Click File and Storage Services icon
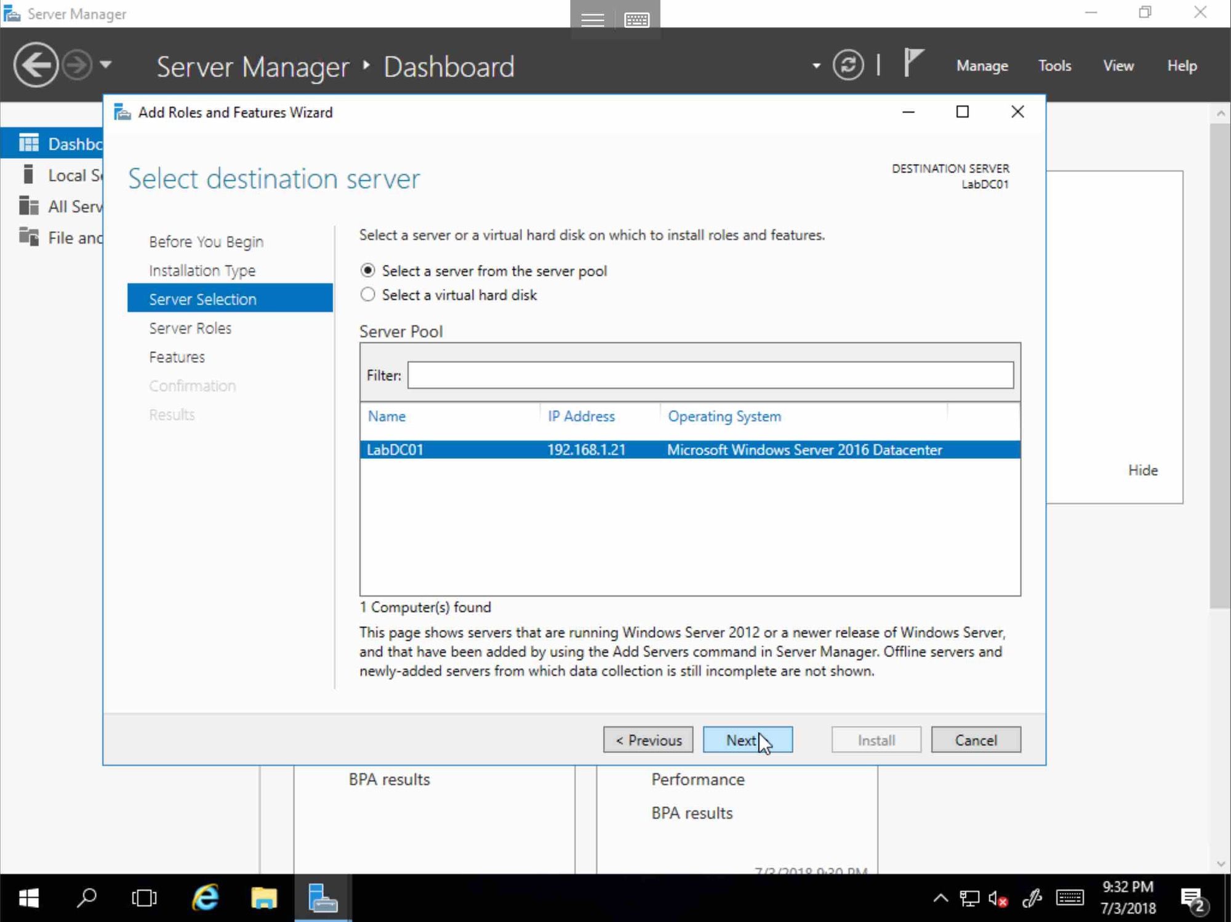1231x922 pixels. pyautogui.click(x=28, y=237)
